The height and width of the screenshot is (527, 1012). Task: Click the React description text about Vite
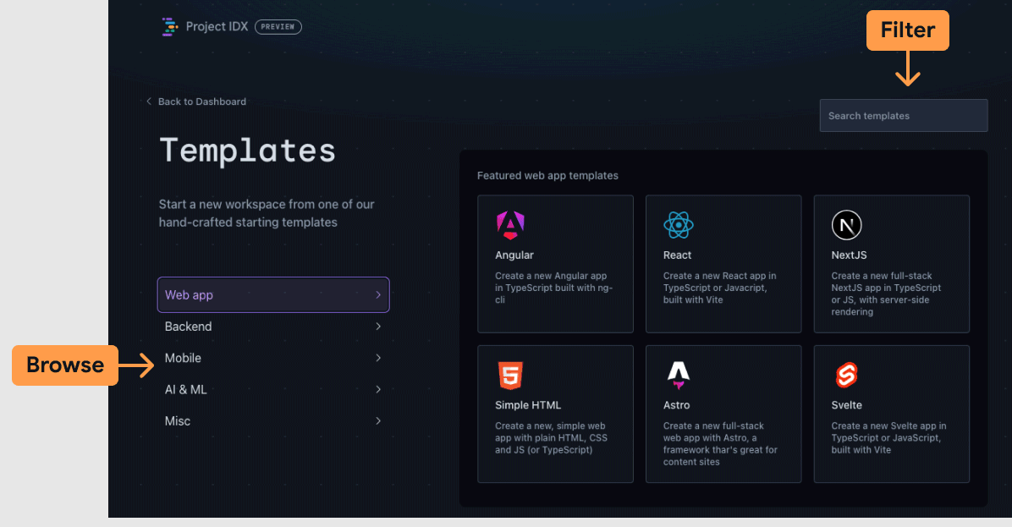coord(719,288)
